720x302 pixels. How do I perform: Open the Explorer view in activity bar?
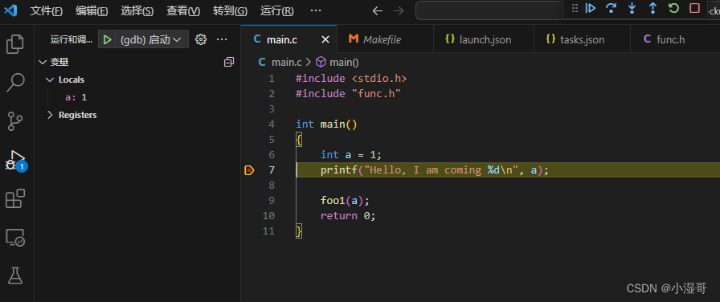(x=15, y=44)
